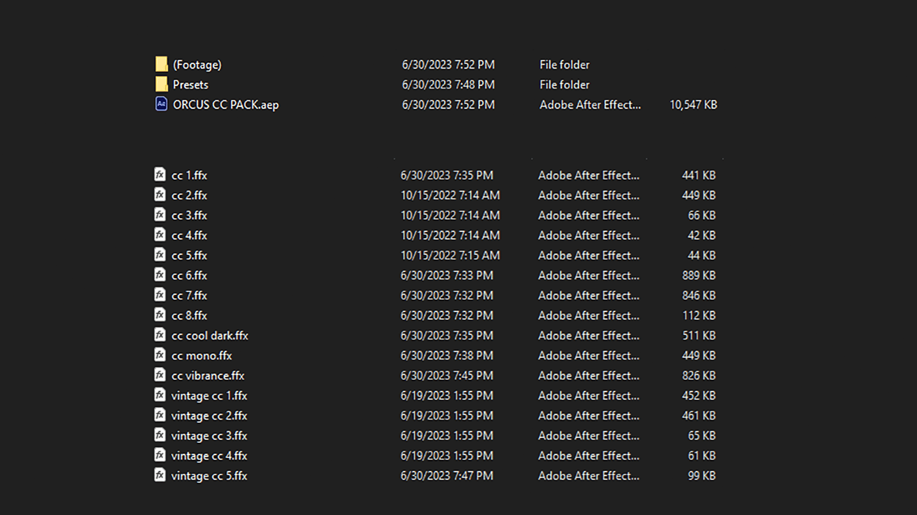917x515 pixels.
Task: Select the cc 7.ffx file name
Action: pyautogui.click(x=190, y=296)
